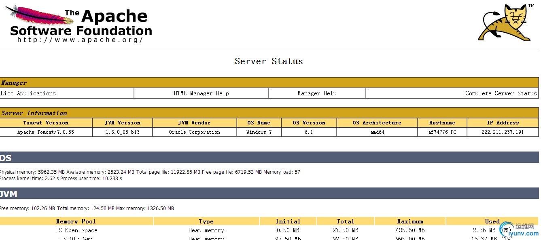This screenshot has height=240, width=541.
Task: Click the IP Address column header
Action: click(x=503, y=123)
